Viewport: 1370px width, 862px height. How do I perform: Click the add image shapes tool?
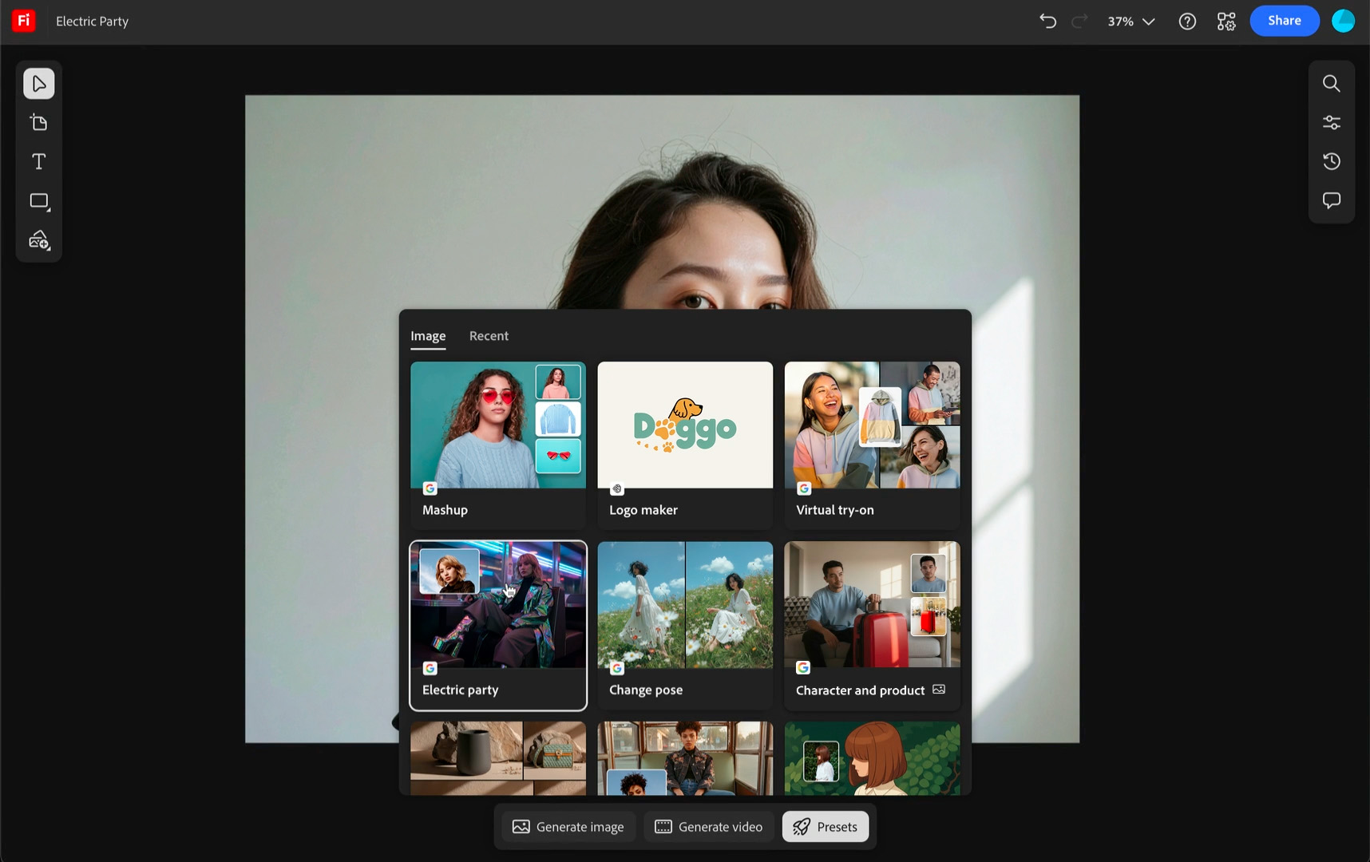point(39,240)
